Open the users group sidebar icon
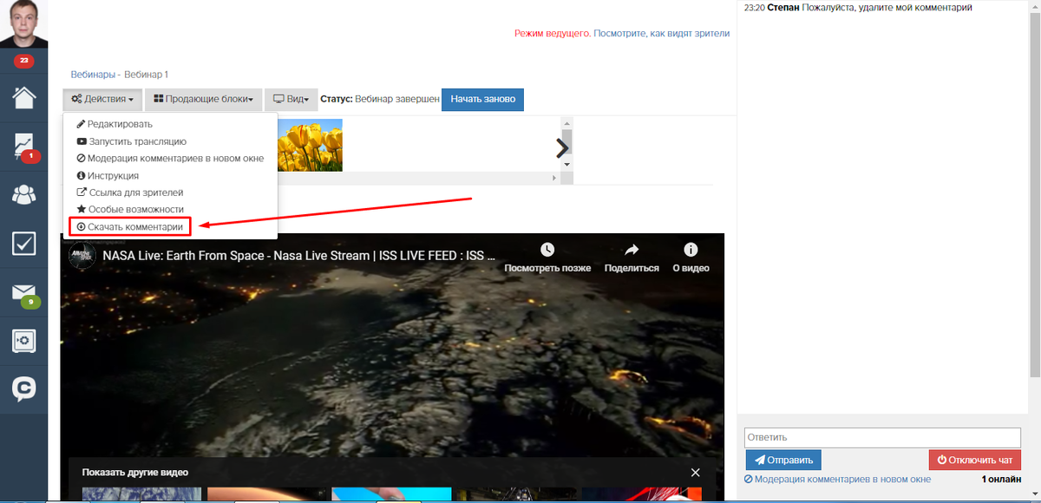 (23, 195)
